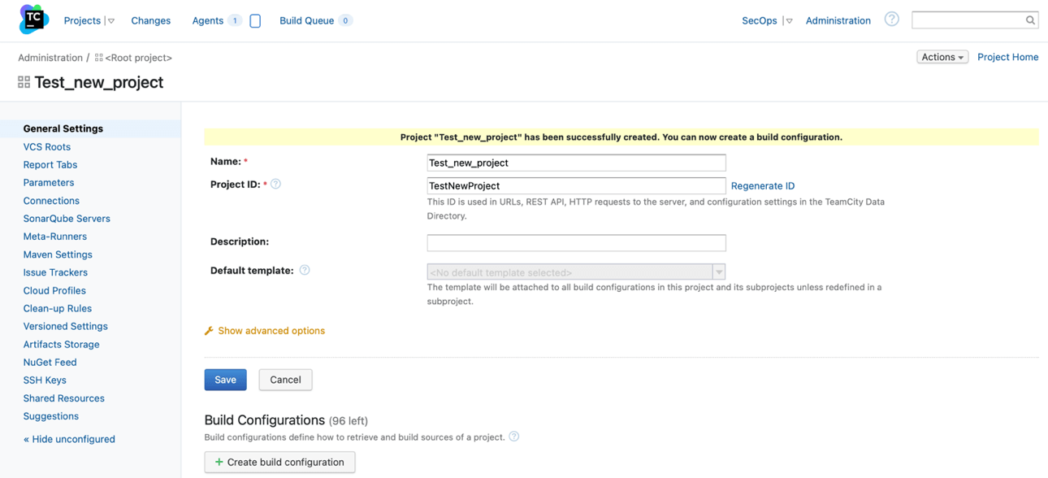Open Parameters settings

[x=49, y=182]
